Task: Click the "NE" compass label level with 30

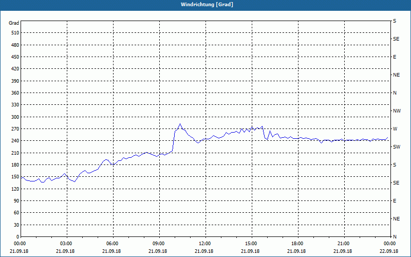Action: (x=396, y=219)
